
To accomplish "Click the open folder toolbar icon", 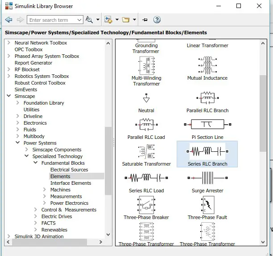I will coord(125,20).
